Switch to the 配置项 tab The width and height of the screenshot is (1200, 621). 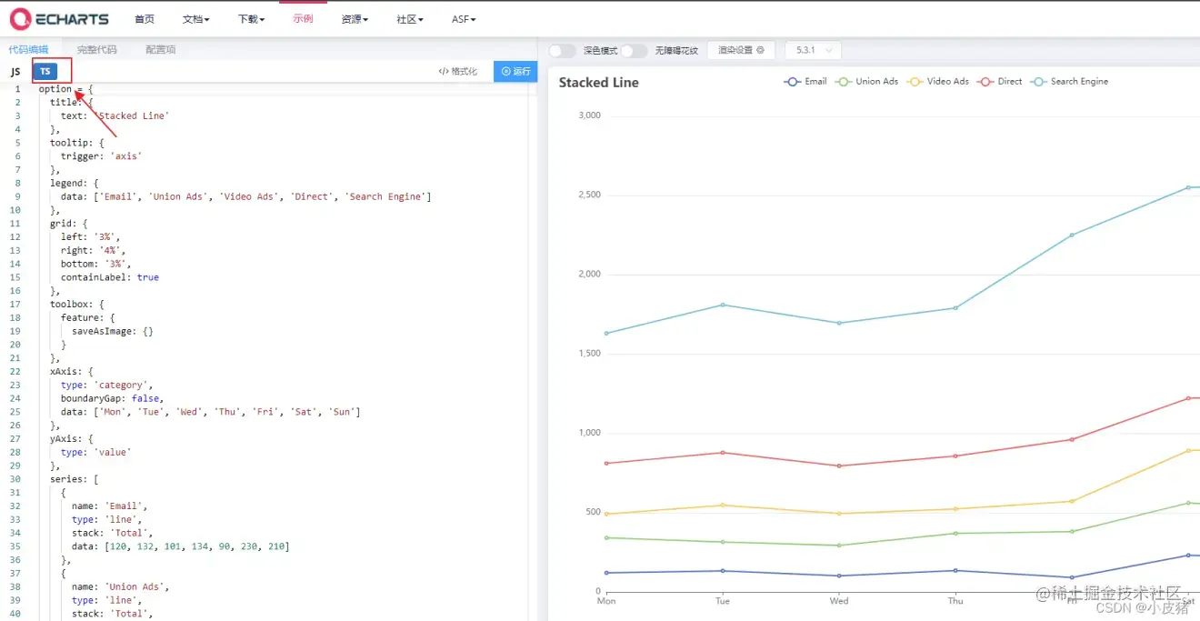click(161, 50)
